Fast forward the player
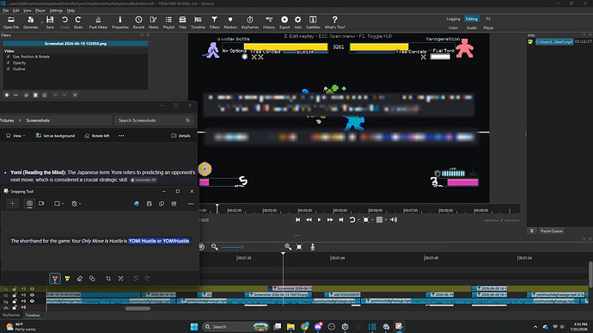593x333 pixels. (330, 219)
